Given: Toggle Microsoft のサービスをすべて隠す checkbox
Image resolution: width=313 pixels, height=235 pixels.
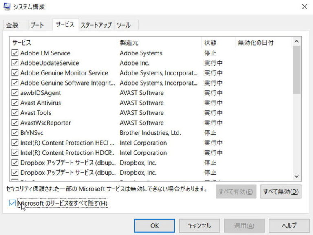Looking at the screenshot, I should (12, 203).
